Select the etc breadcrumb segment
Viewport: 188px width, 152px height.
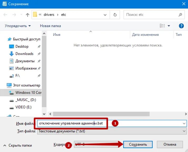tap(63, 15)
